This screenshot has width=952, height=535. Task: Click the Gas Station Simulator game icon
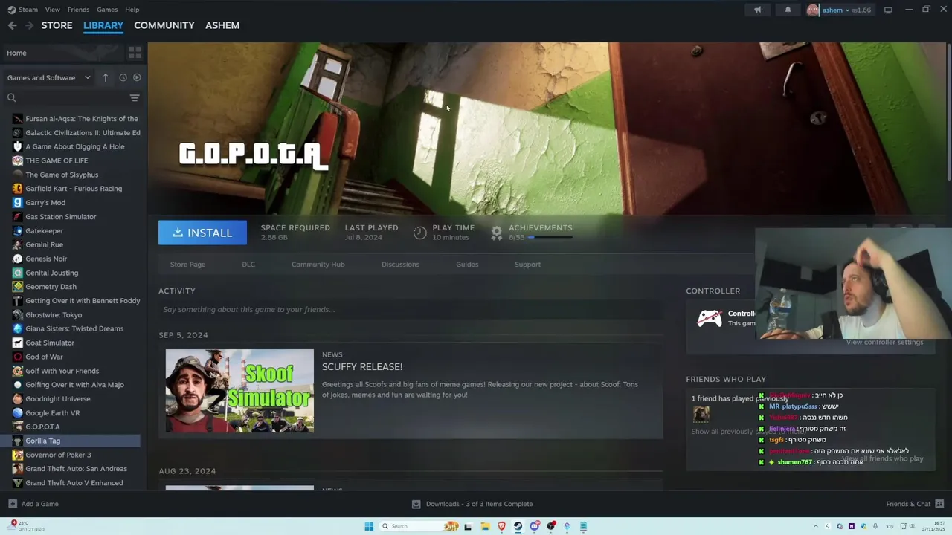point(18,216)
